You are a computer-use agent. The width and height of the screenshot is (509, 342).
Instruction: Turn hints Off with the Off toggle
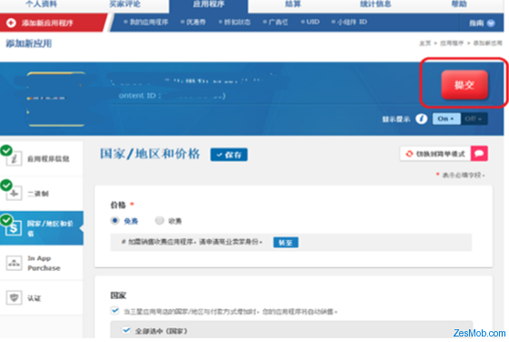click(474, 119)
